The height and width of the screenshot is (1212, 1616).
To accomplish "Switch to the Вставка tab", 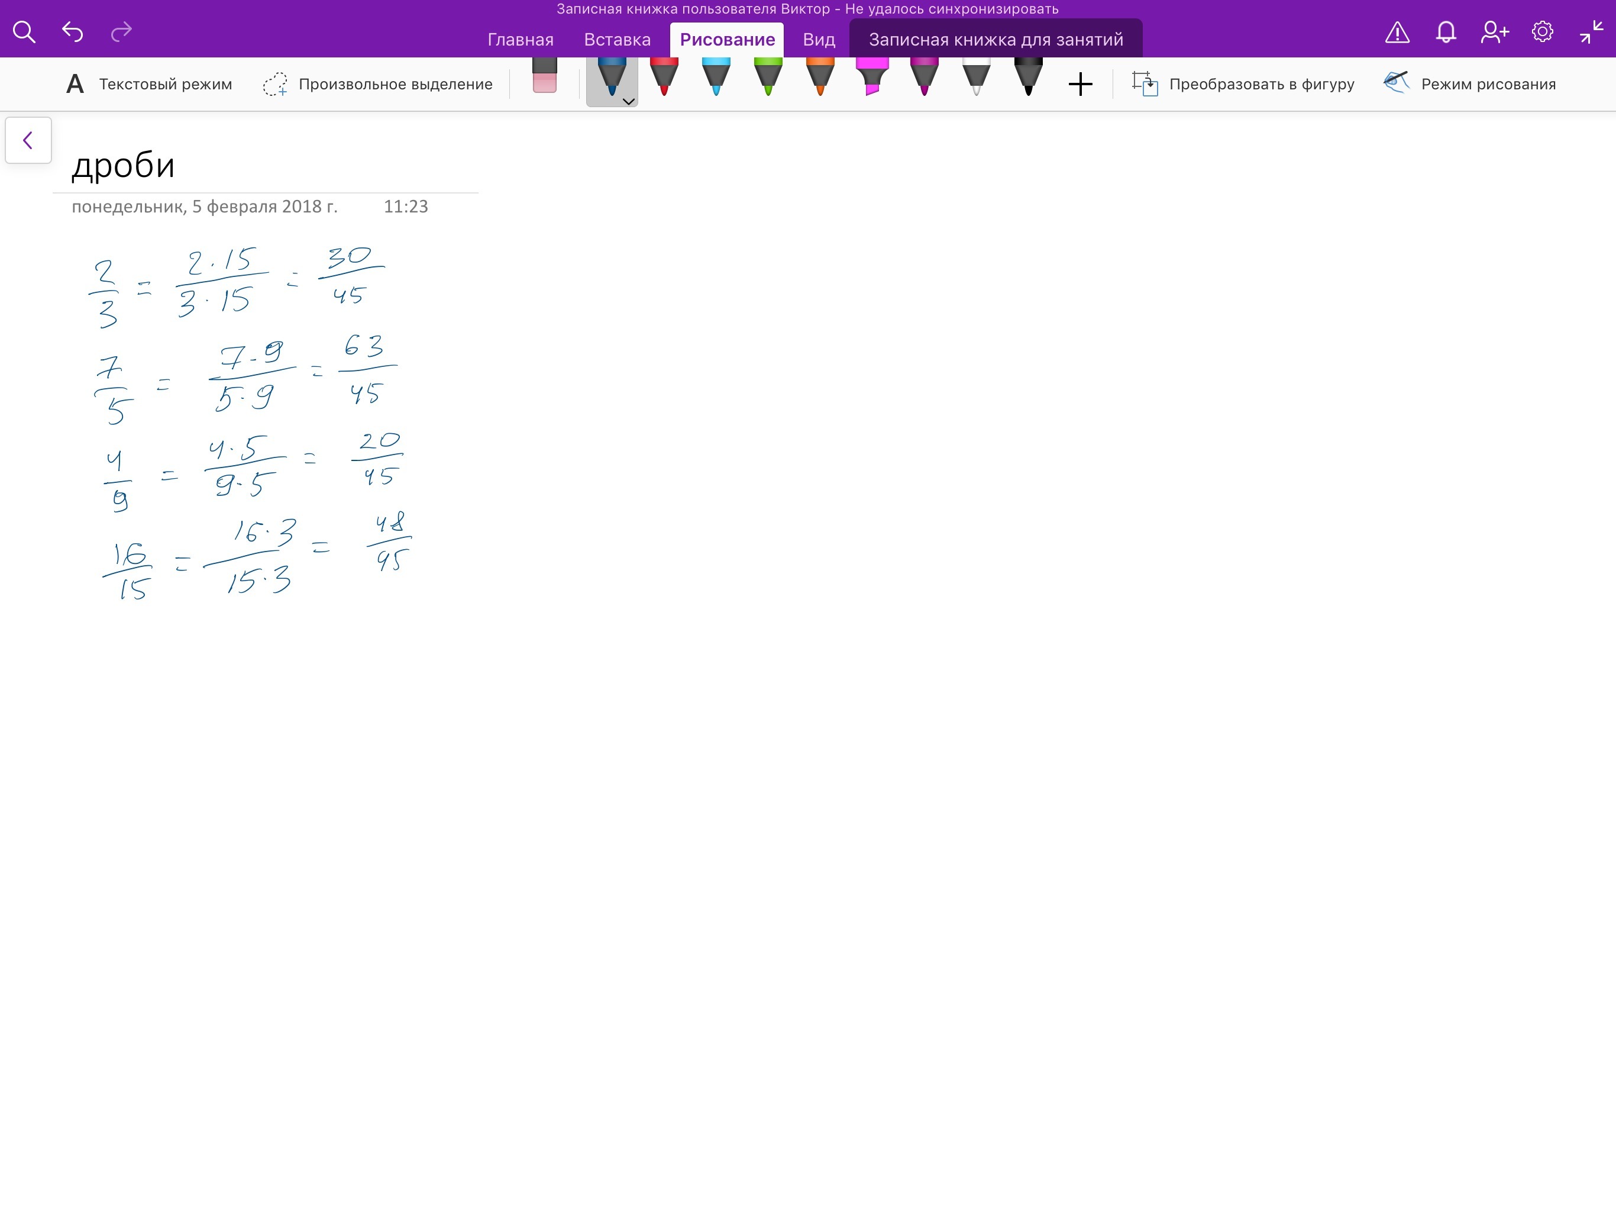I will (616, 40).
